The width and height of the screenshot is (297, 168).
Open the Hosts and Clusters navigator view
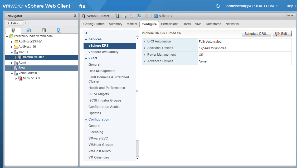click(13, 30)
